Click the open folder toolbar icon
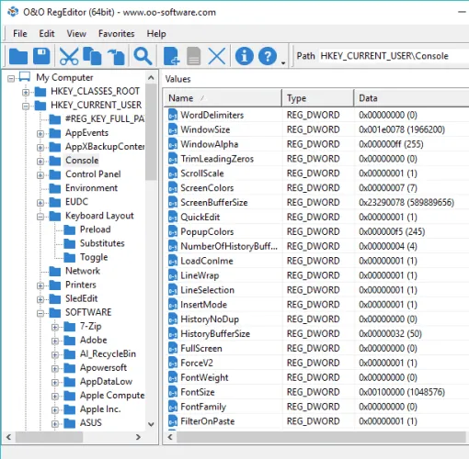The height and width of the screenshot is (459, 469). [x=18, y=56]
